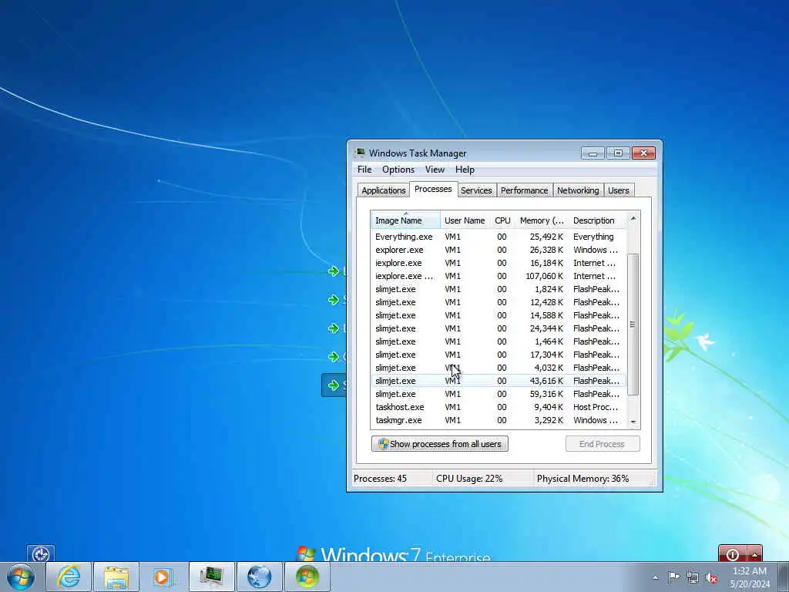Sort by Memory column header

click(x=542, y=220)
